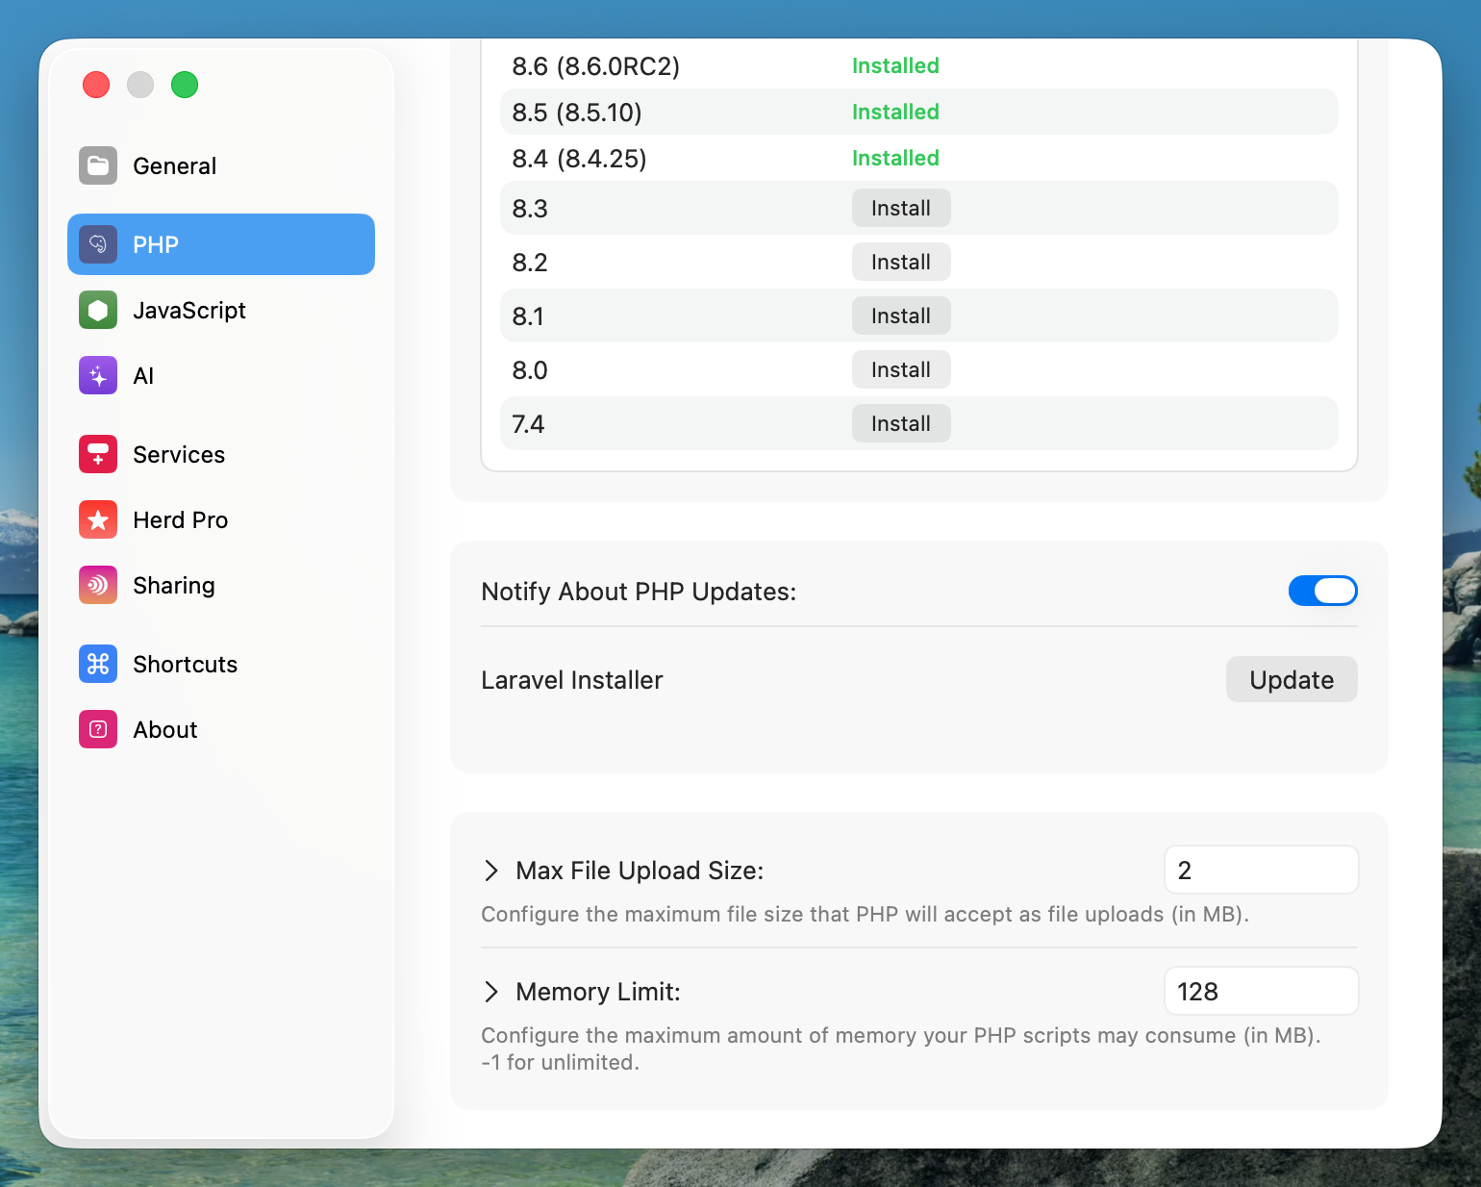Open the Herd Pro star icon
Image resolution: width=1481 pixels, height=1187 pixels.
tap(98, 519)
